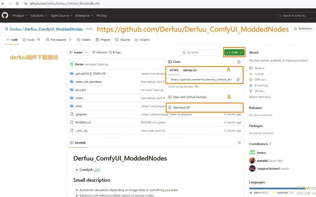Expand the Open Source menu
The image size is (316, 197).
(x=61, y=15)
